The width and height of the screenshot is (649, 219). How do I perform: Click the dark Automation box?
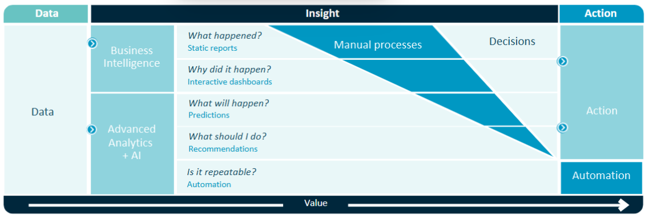click(x=601, y=178)
